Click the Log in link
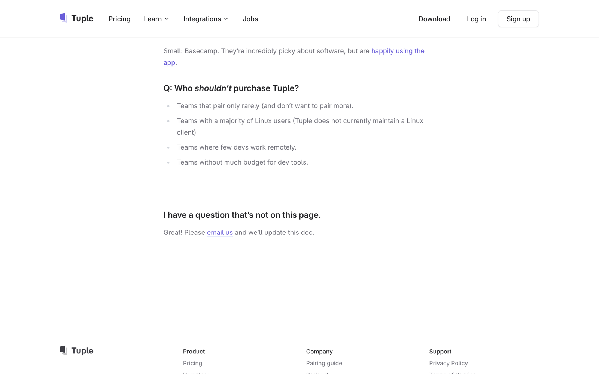599x374 pixels. coord(476,19)
